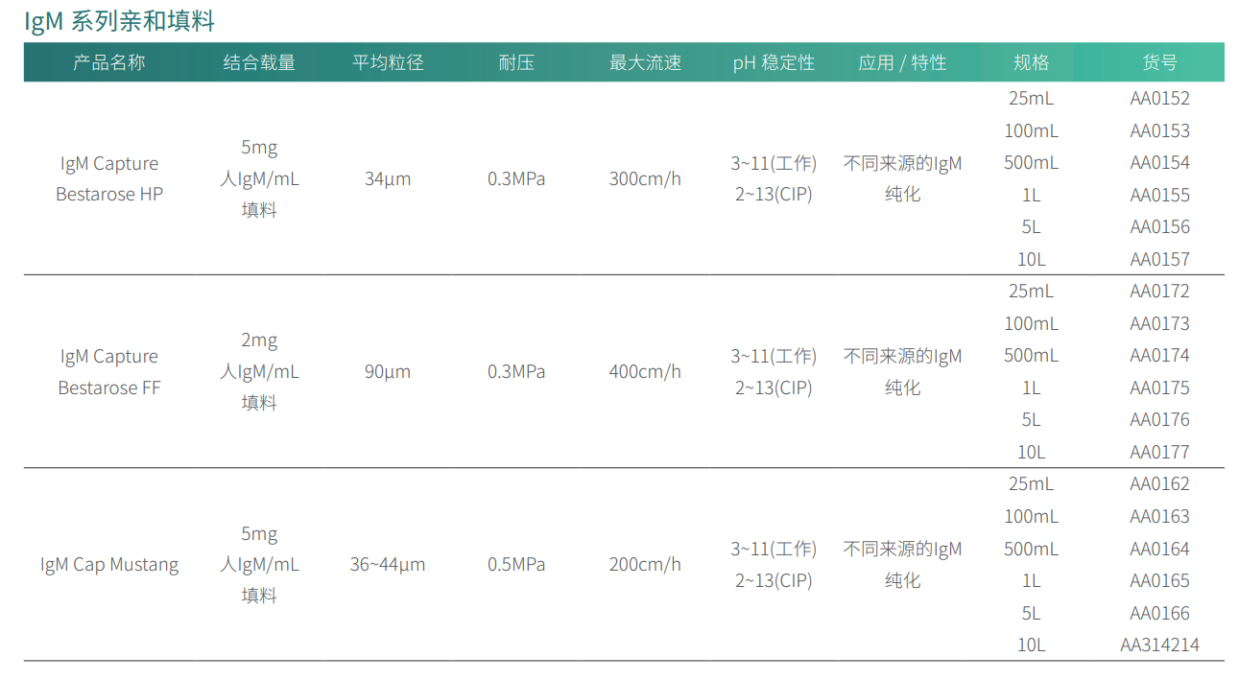Select catalog number AA0164
This screenshot has height=680, width=1239.
(x=1159, y=549)
